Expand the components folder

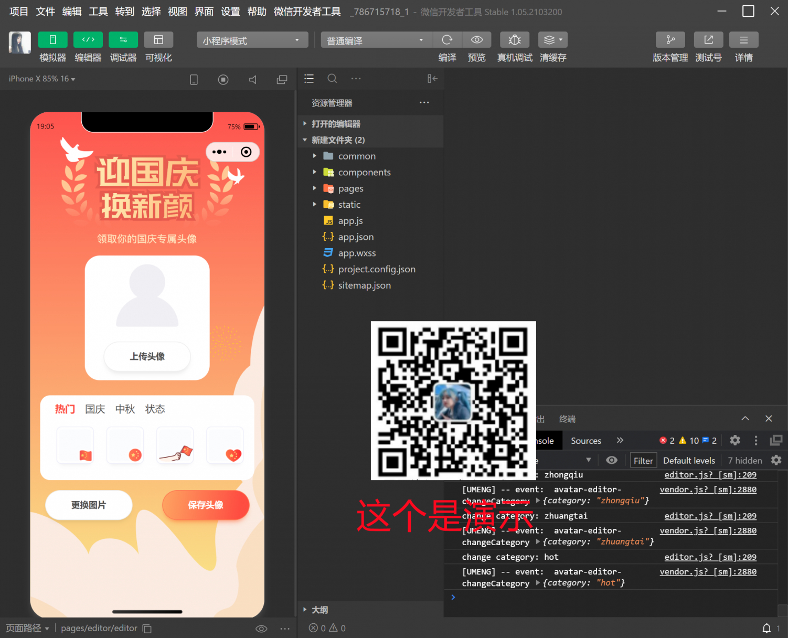point(314,172)
